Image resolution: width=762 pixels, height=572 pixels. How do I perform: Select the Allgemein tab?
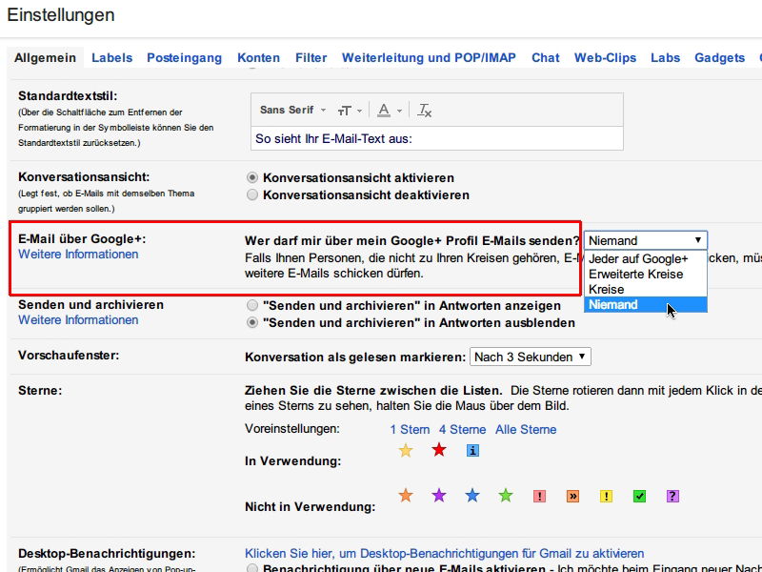tap(45, 57)
